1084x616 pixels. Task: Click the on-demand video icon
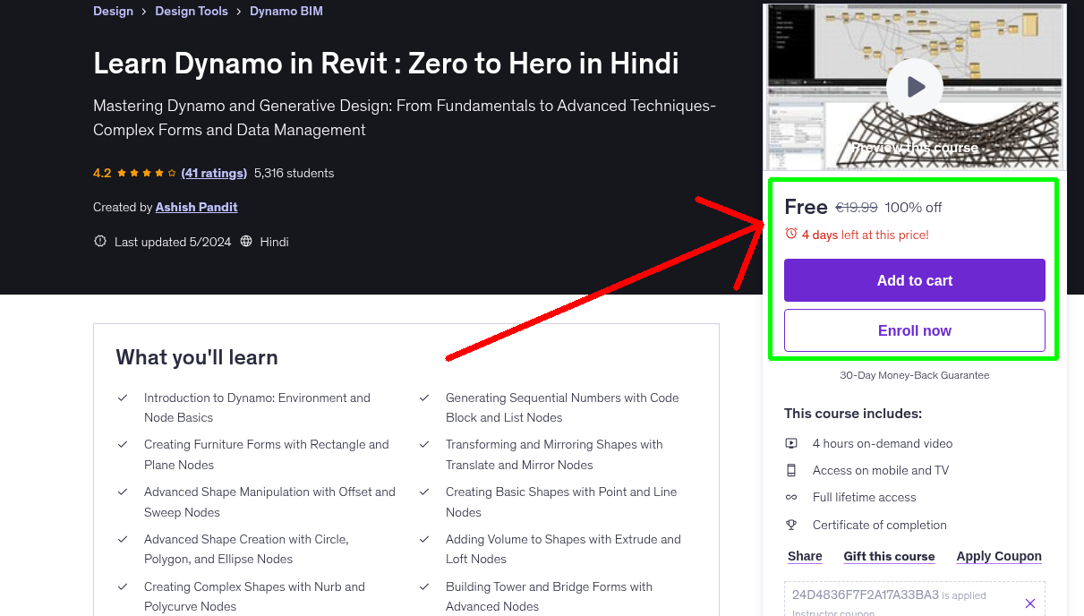point(791,443)
